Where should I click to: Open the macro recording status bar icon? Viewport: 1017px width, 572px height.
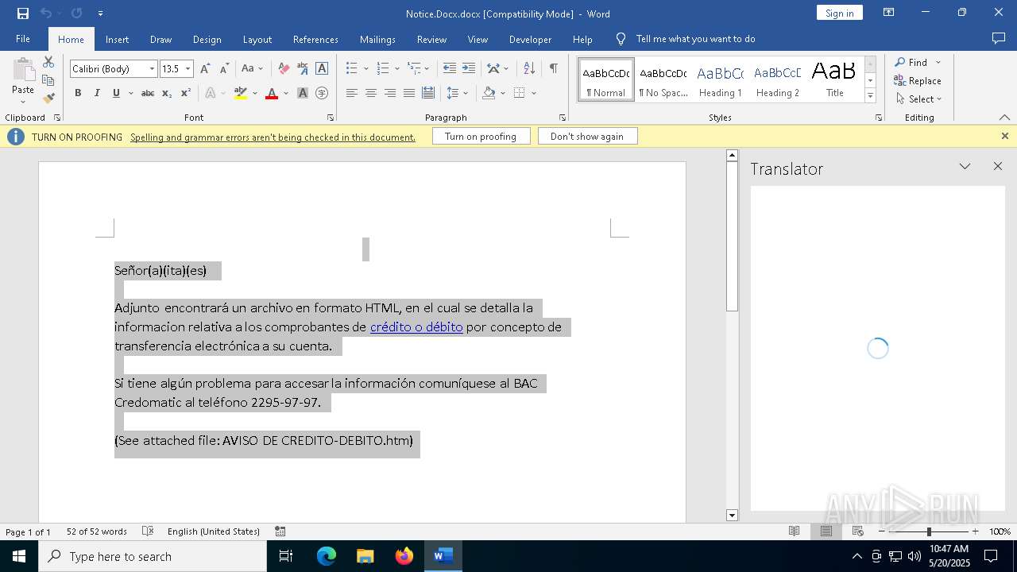pos(280,531)
